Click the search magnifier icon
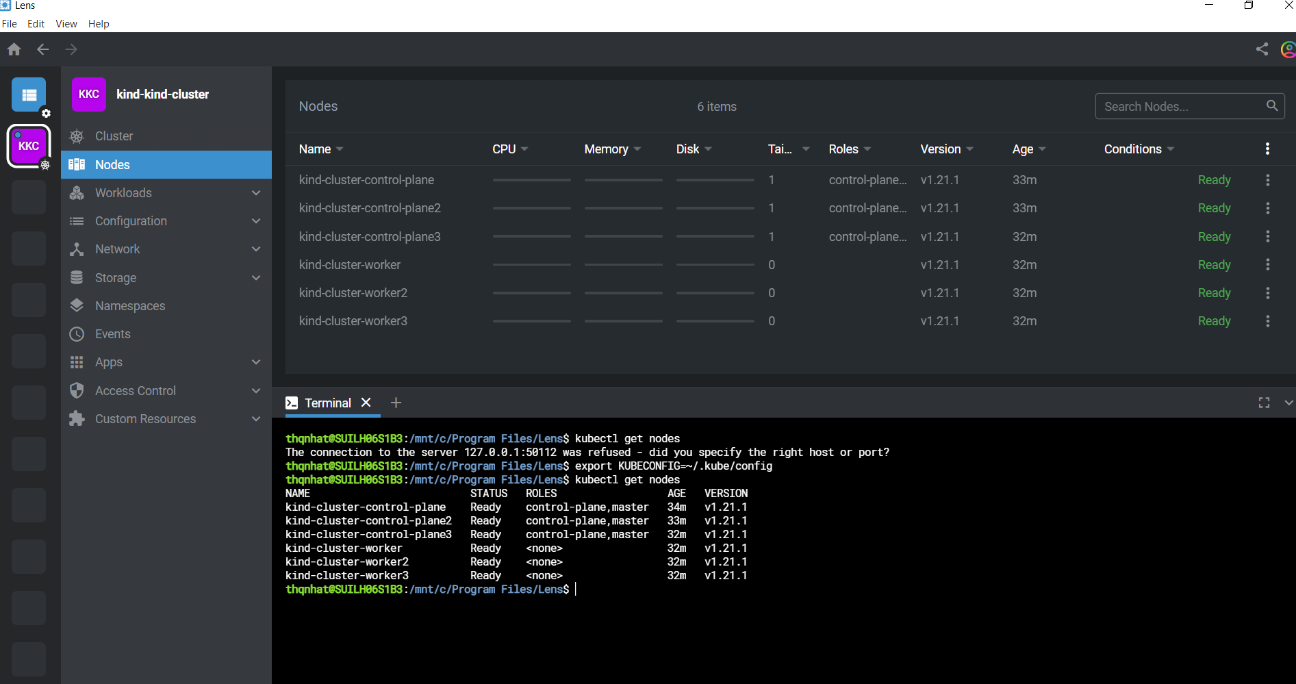1296x684 pixels. point(1272,106)
